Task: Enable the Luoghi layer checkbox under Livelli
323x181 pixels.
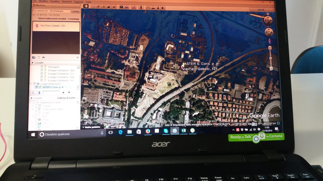Action: (x=36, y=113)
